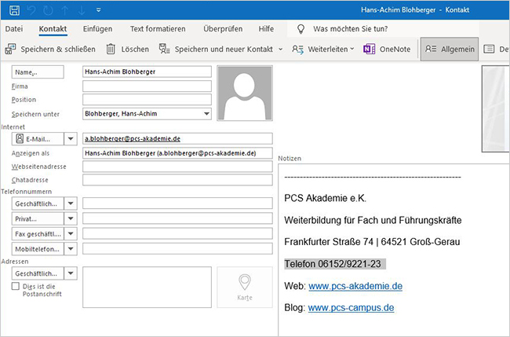Click the Firma input field

click(147, 86)
